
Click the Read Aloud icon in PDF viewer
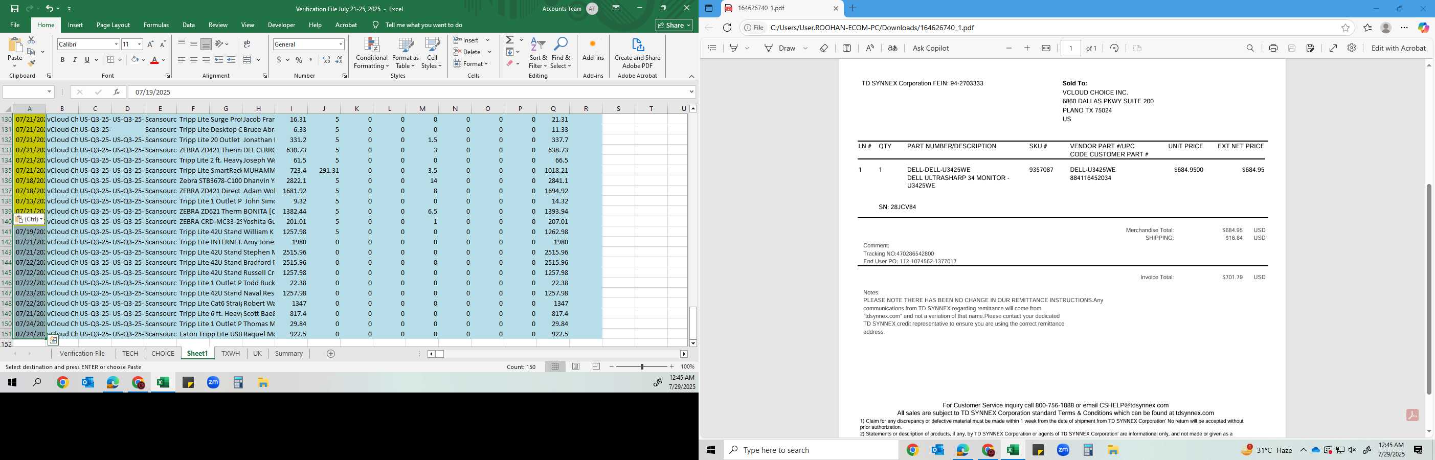pos(869,49)
